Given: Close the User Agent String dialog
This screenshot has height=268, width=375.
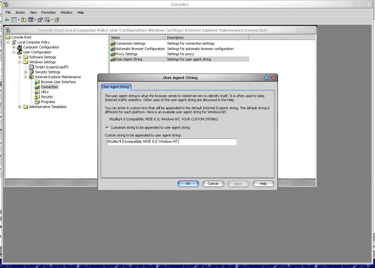Looking at the screenshot, I should (x=273, y=78).
